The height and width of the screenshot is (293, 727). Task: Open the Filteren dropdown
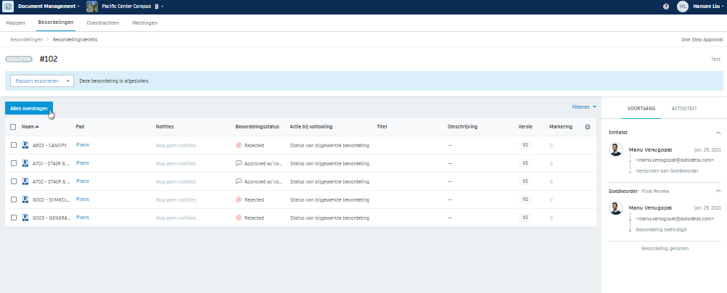coord(584,107)
